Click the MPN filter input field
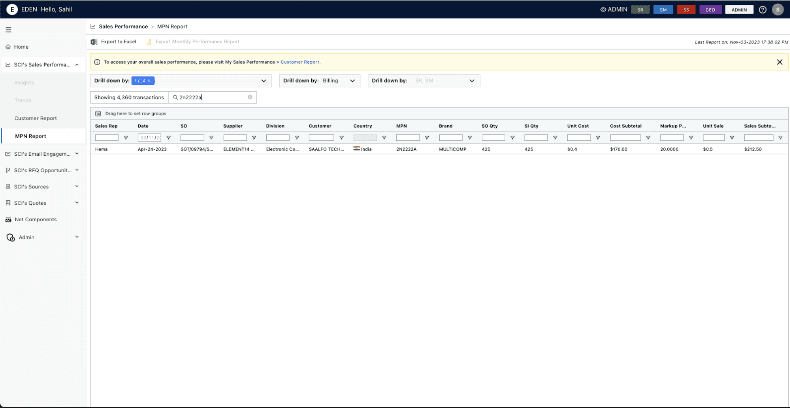 click(x=408, y=138)
